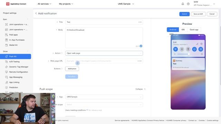Open the Cookie settings footer link
Screen dimensions: 221x124
click(213, 121)
